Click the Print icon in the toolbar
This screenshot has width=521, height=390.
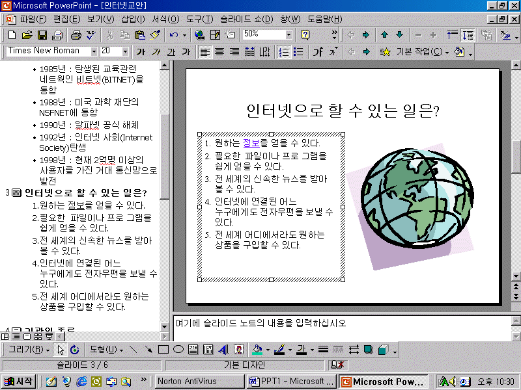pos(76,34)
